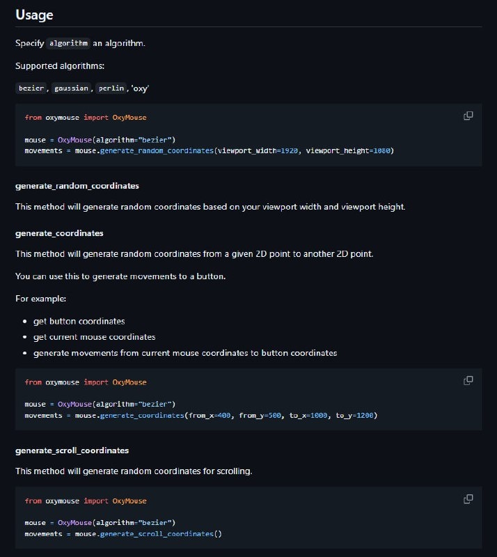
Task: Click the 'For example:' text
Action: (x=39, y=298)
